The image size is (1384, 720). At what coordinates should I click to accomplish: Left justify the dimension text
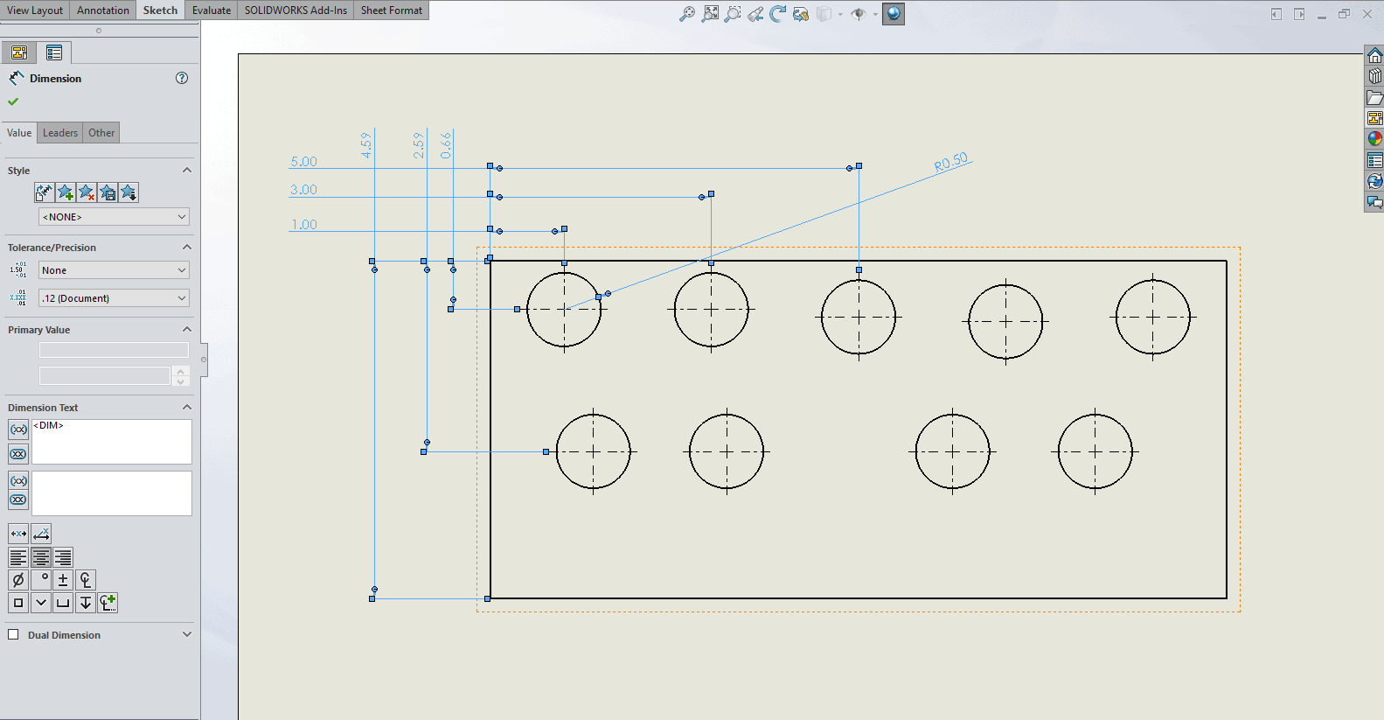click(18, 557)
